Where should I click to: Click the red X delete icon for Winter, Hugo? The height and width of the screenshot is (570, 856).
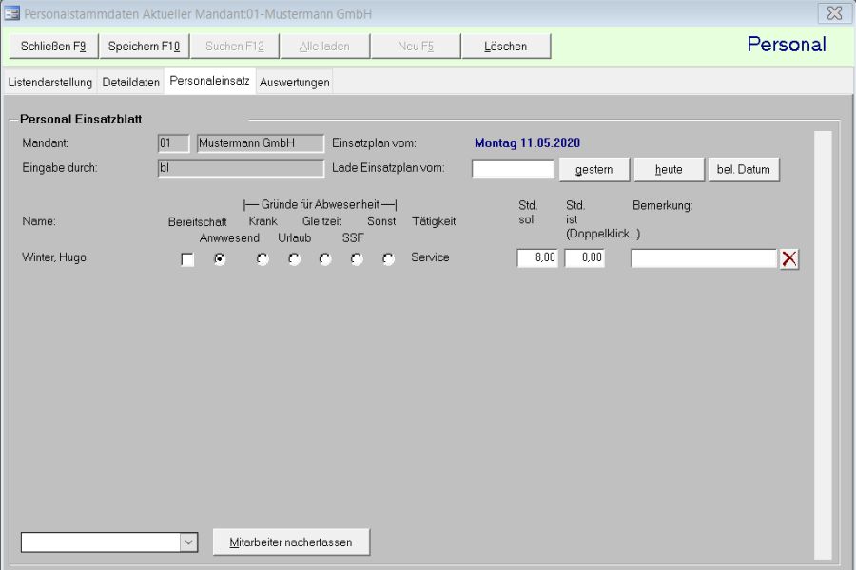[788, 258]
